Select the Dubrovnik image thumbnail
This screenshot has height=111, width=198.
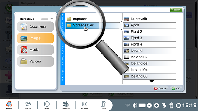126,19
